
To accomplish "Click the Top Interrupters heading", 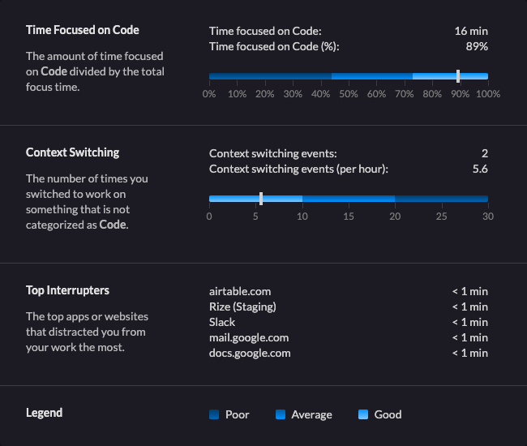I will 67,290.
